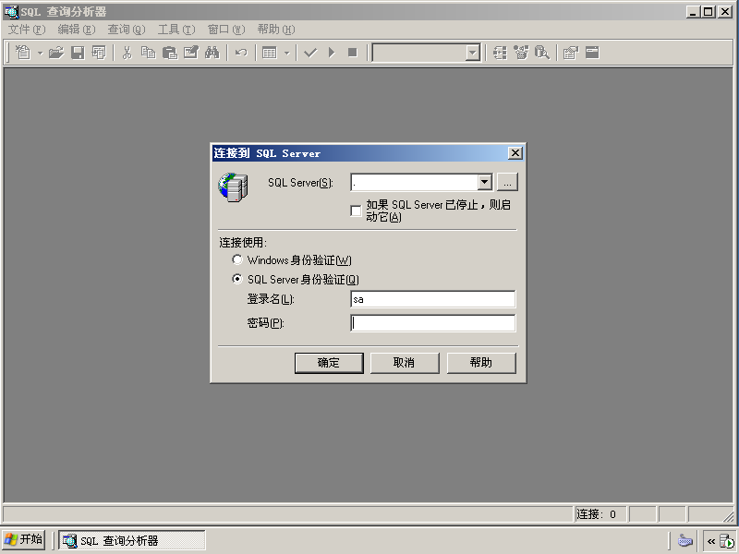739x554 pixels.
Task: Click the Clear Window toolbar icon
Action: [191, 53]
